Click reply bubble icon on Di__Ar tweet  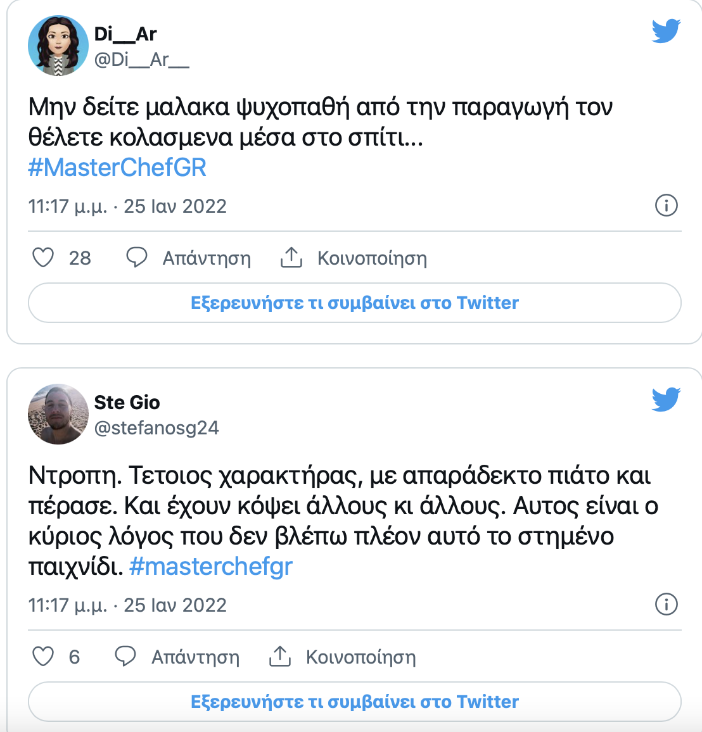(x=137, y=258)
